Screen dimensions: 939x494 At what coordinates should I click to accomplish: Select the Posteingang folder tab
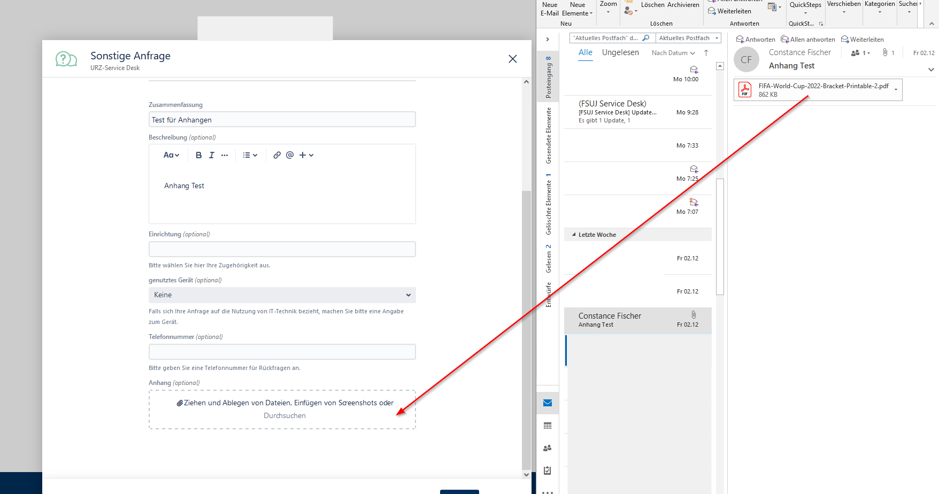(548, 77)
